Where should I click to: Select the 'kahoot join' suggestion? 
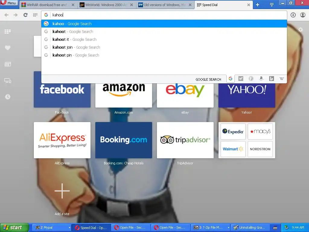(164, 47)
